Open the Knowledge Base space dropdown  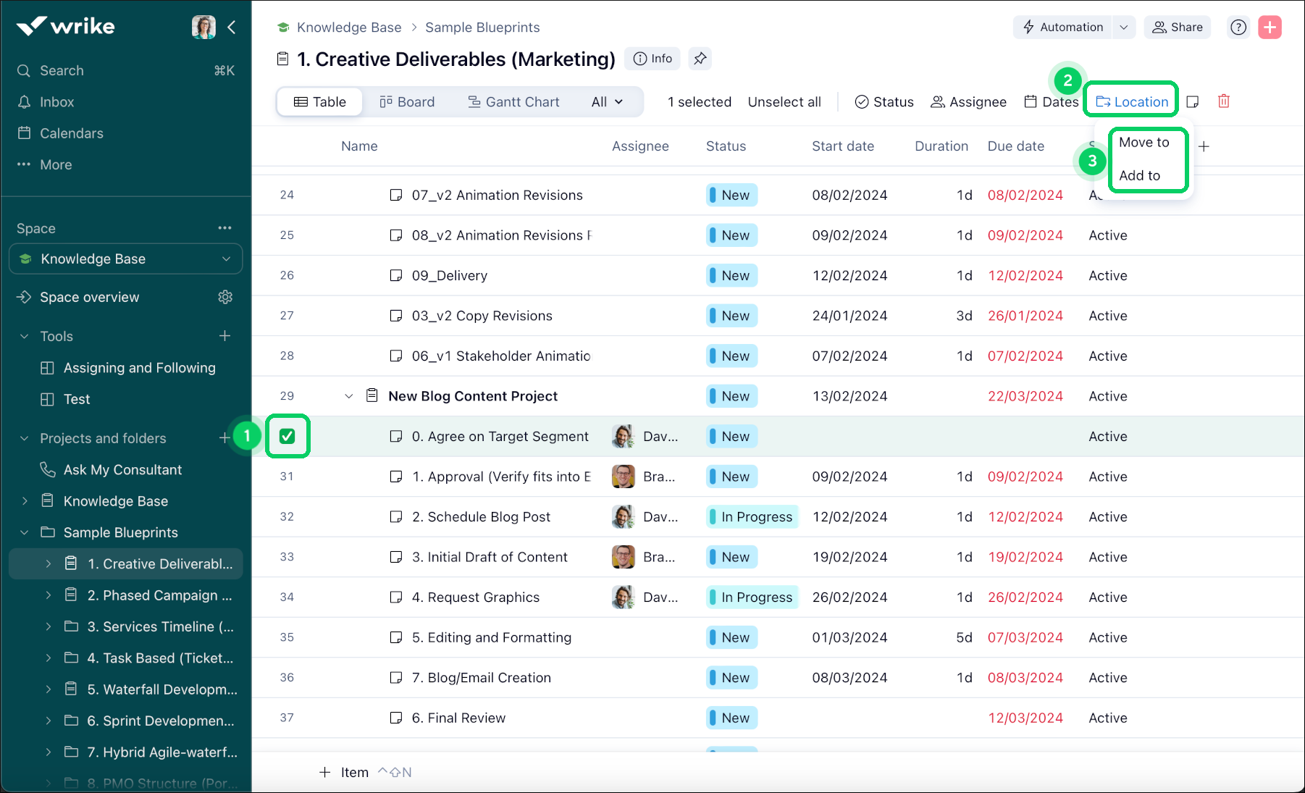[226, 259]
